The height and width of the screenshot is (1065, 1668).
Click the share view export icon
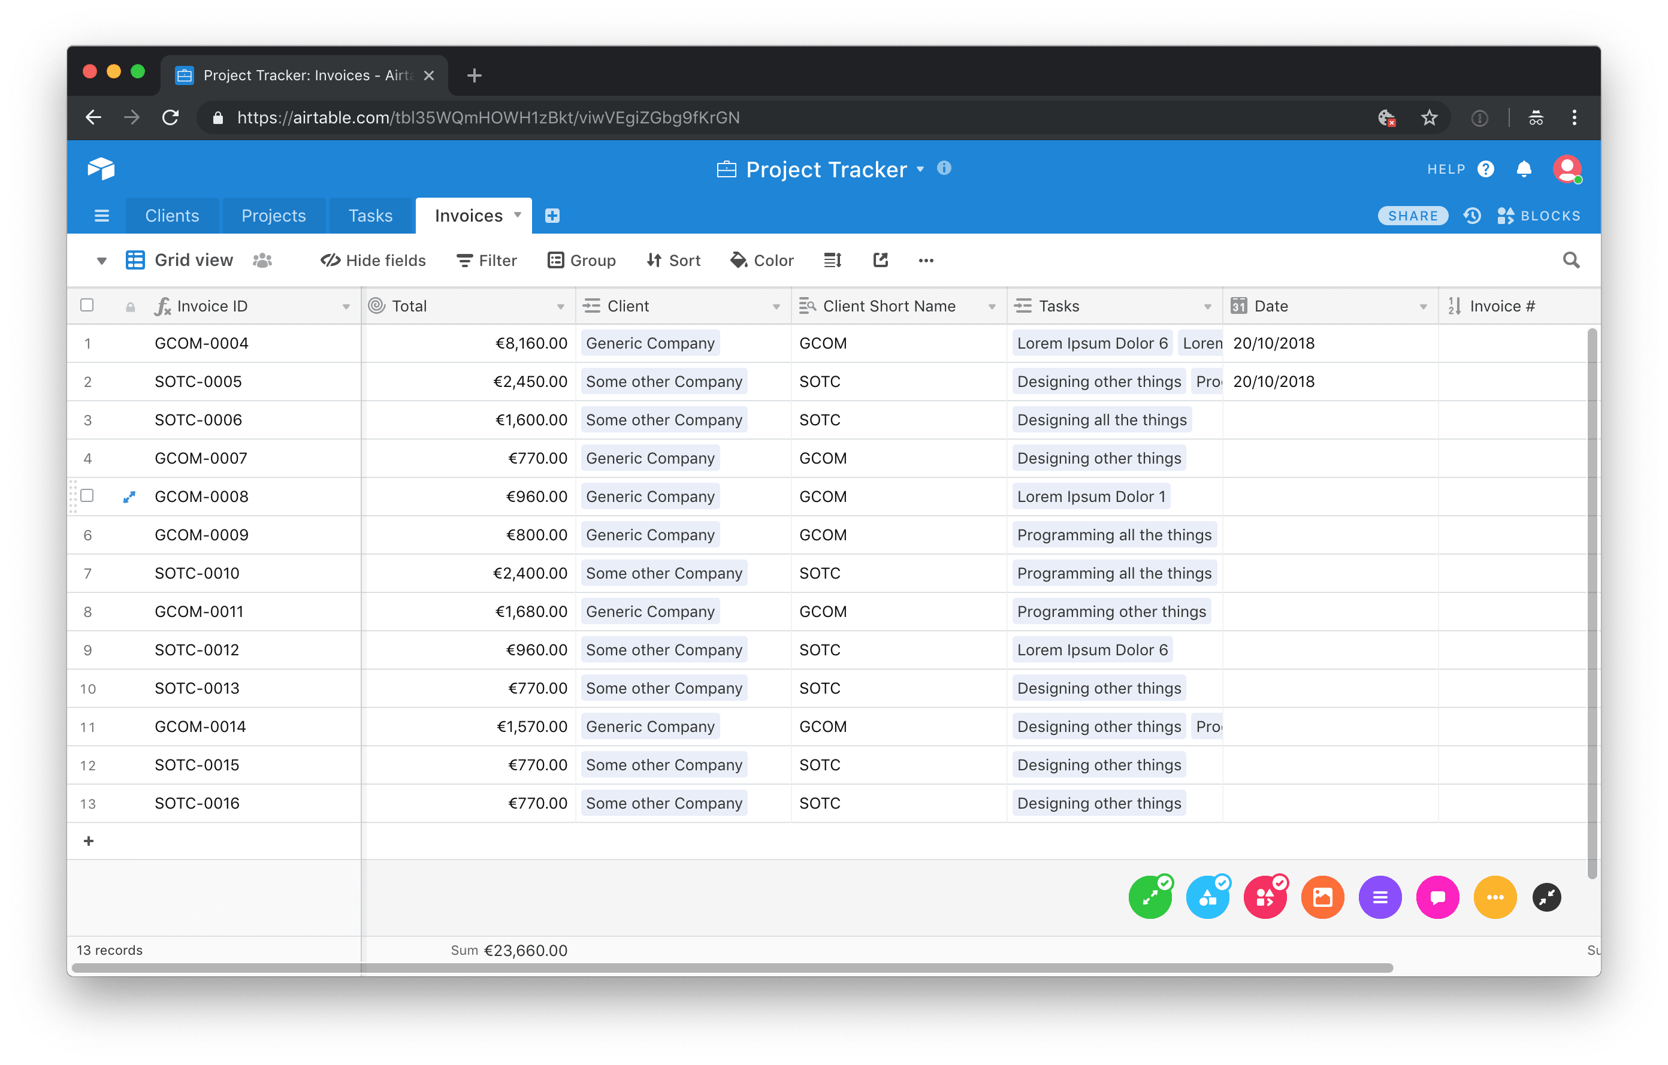coord(880,261)
